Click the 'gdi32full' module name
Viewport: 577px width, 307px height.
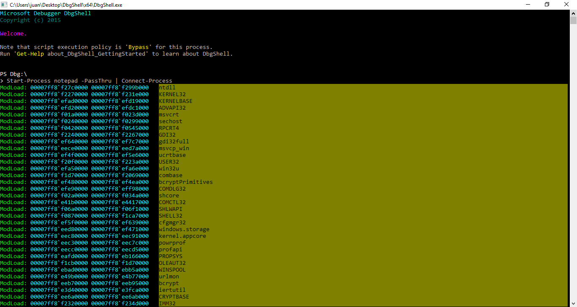tap(174, 142)
